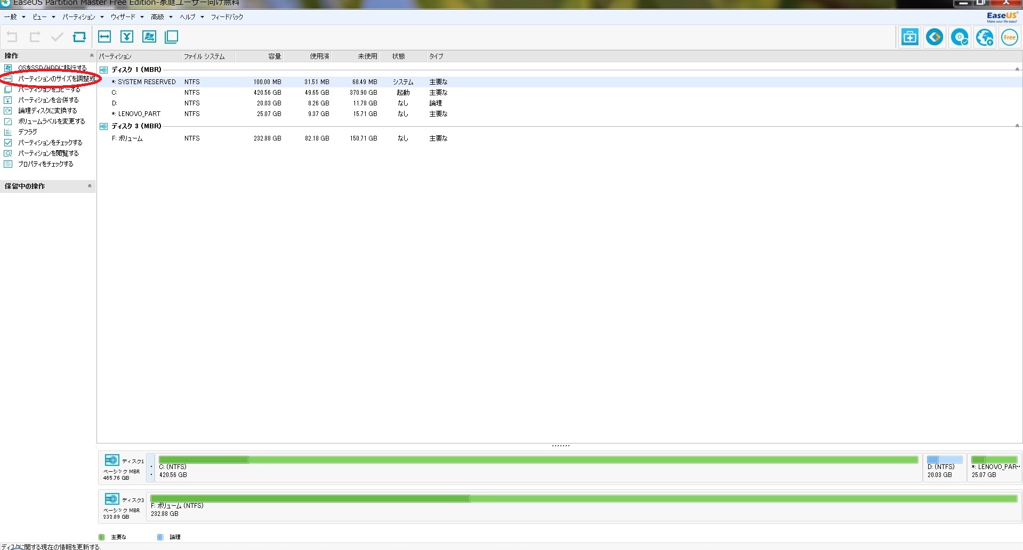The image size is (1023, 550).
Task: Sort by the 使用済 column header
Action: point(308,56)
